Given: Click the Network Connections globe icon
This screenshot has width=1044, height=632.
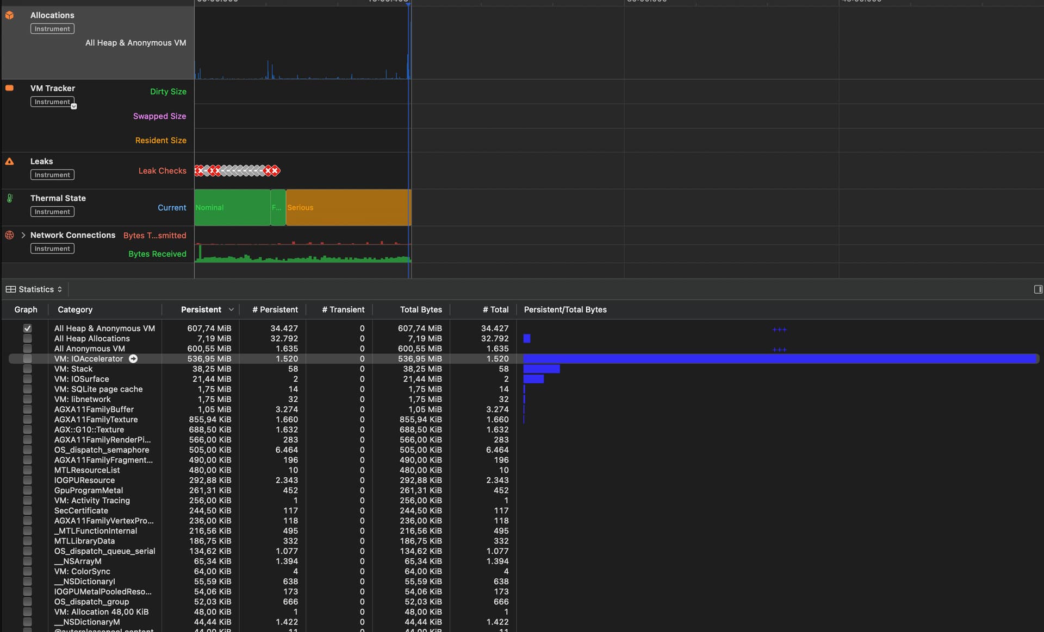Looking at the screenshot, I should pyautogui.click(x=9, y=235).
